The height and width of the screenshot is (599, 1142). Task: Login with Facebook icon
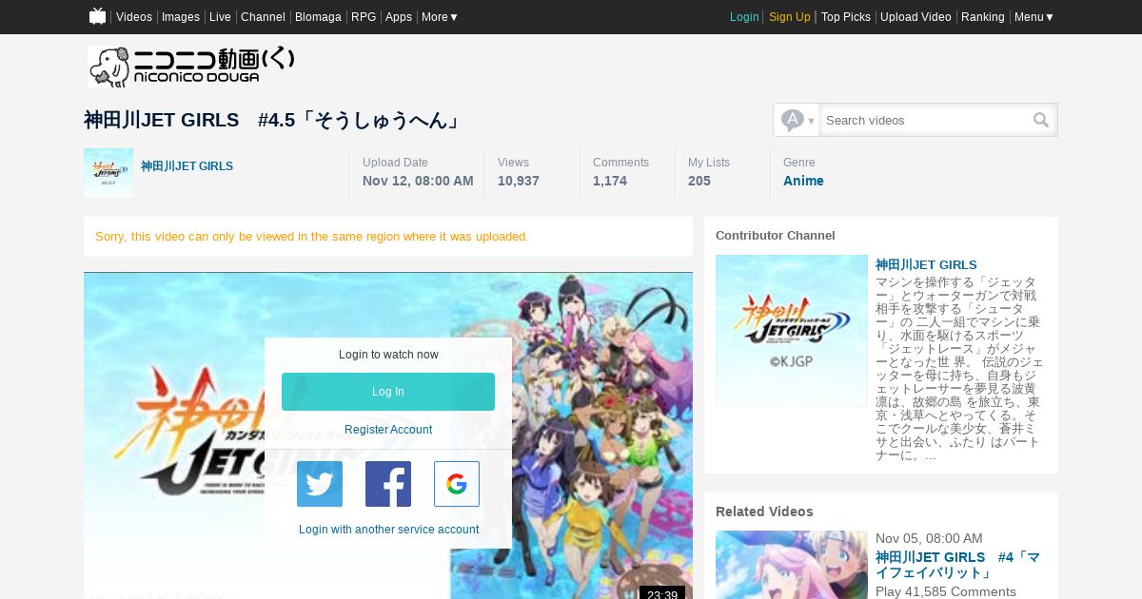(388, 484)
